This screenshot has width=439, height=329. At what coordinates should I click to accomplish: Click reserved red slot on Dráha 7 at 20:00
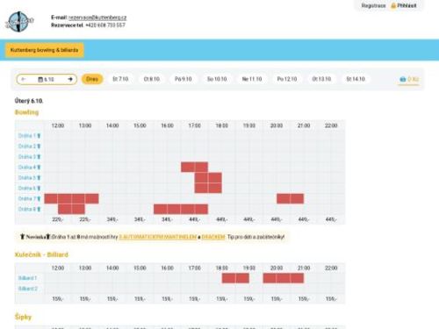(x=284, y=198)
